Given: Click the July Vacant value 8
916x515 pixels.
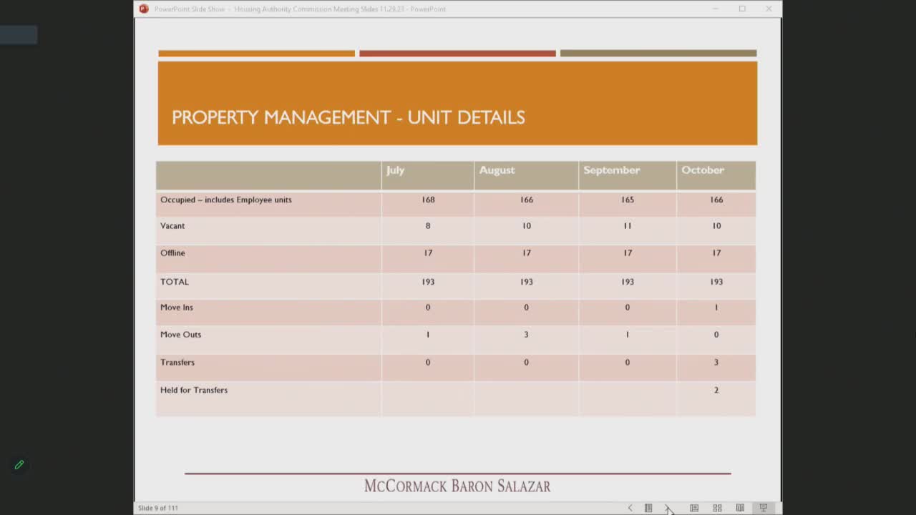Looking at the screenshot, I should [x=428, y=225].
